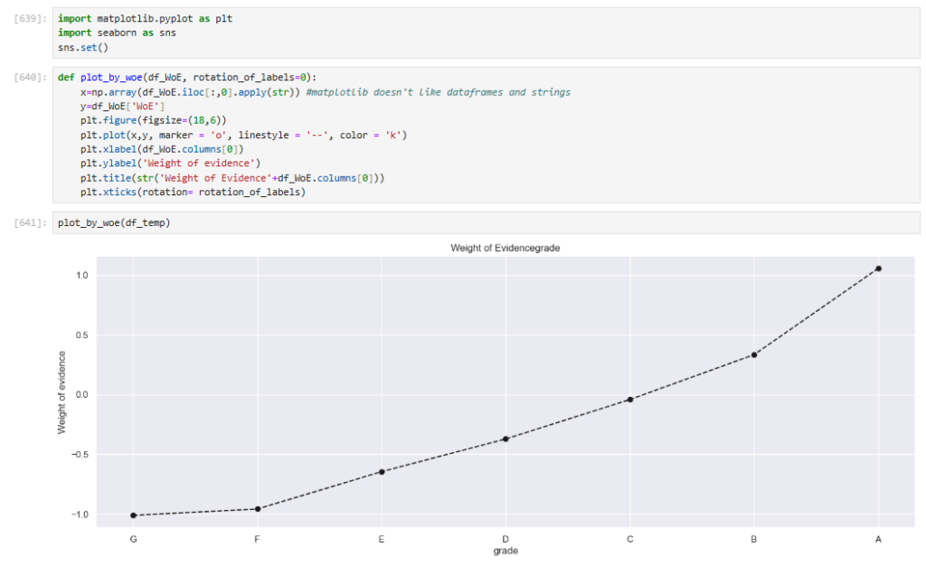The image size is (926, 566).
Task: Click the x-axis tick label 'C'
Action: click(x=629, y=540)
